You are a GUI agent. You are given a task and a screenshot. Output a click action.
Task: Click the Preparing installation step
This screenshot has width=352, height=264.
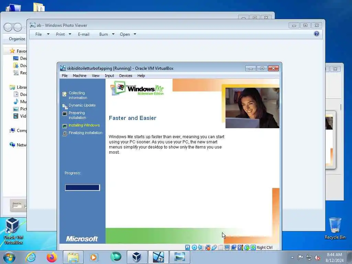click(x=77, y=115)
